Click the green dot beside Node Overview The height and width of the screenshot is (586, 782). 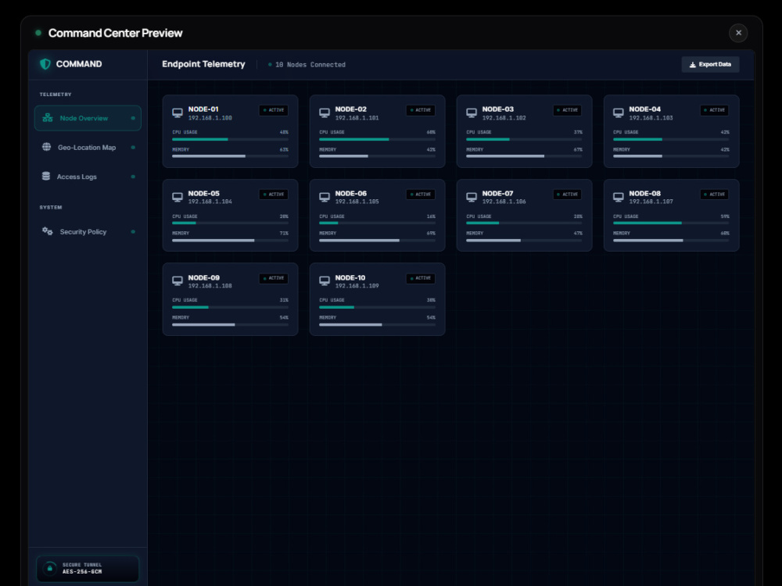point(133,118)
